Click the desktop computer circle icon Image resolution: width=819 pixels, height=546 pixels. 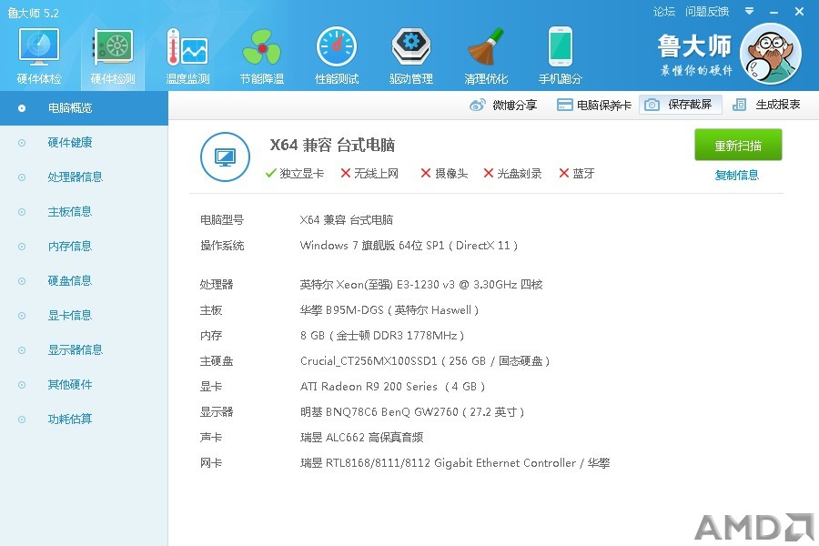coord(225,157)
